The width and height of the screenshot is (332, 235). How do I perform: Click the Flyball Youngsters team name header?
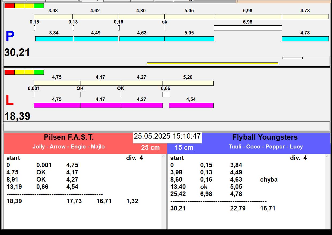(x=265, y=138)
